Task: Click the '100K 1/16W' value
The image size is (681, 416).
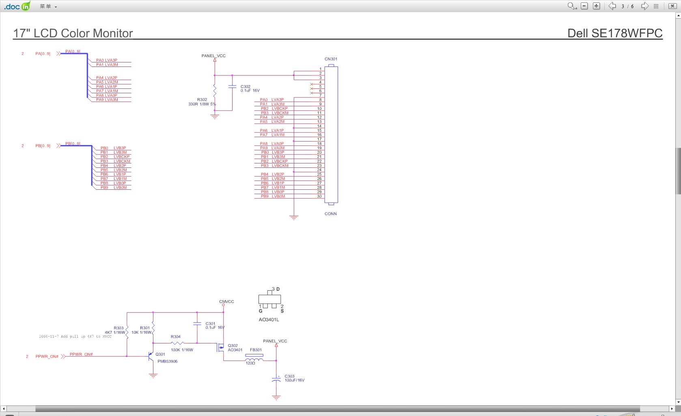Action: [x=182, y=350]
